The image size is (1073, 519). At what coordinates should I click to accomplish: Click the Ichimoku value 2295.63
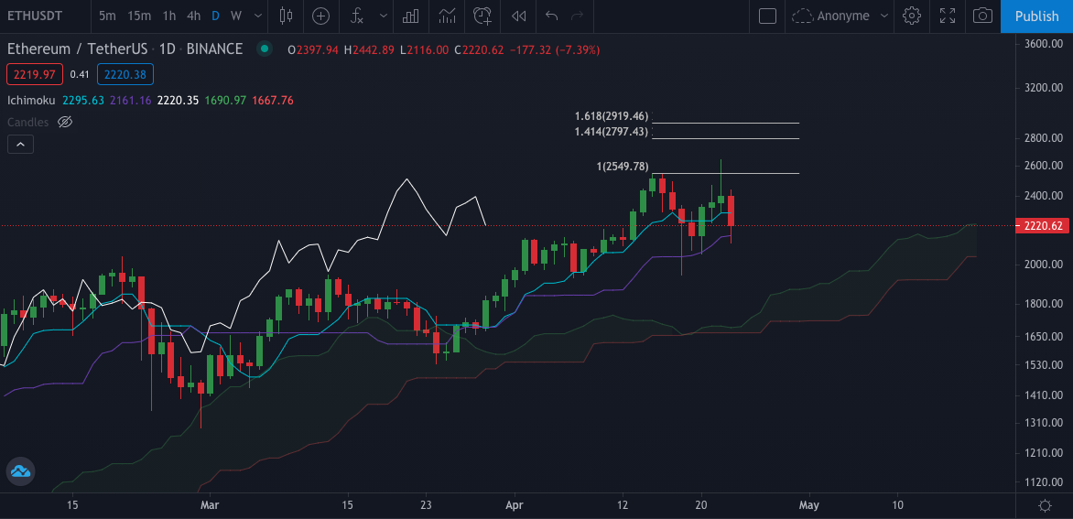pyautogui.click(x=82, y=101)
